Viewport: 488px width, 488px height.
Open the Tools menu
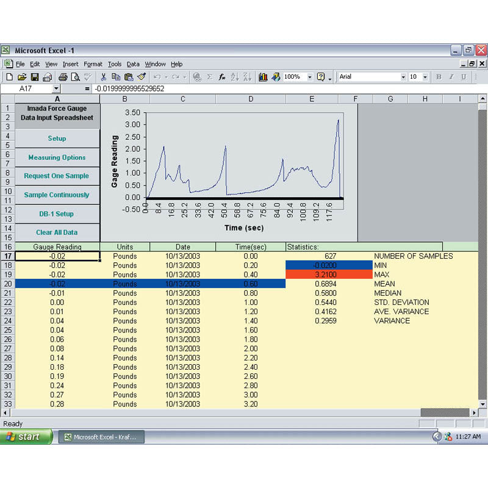(114, 63)
